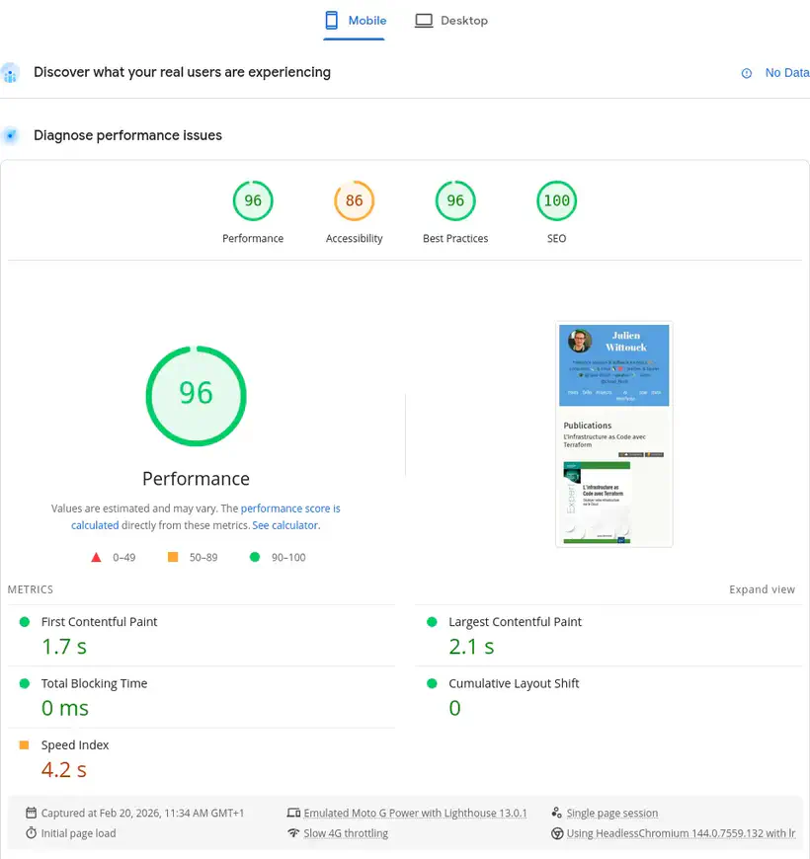Switch to the Desktop tab

point(450,19)
